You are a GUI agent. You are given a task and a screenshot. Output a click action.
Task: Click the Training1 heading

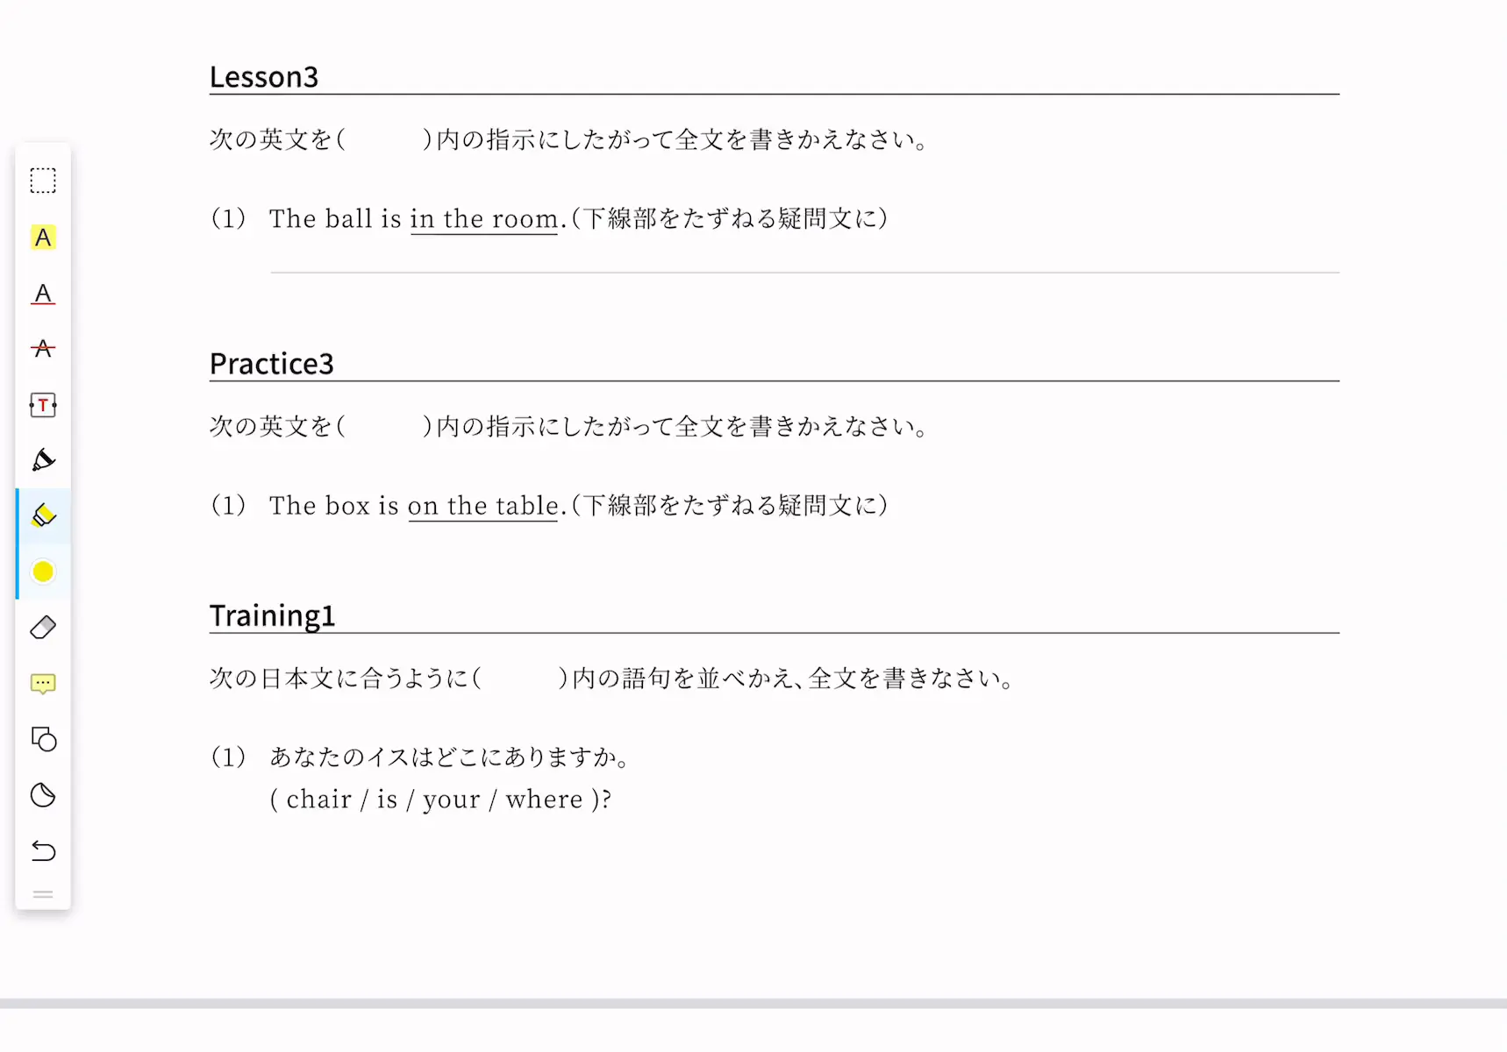point(273,615)
